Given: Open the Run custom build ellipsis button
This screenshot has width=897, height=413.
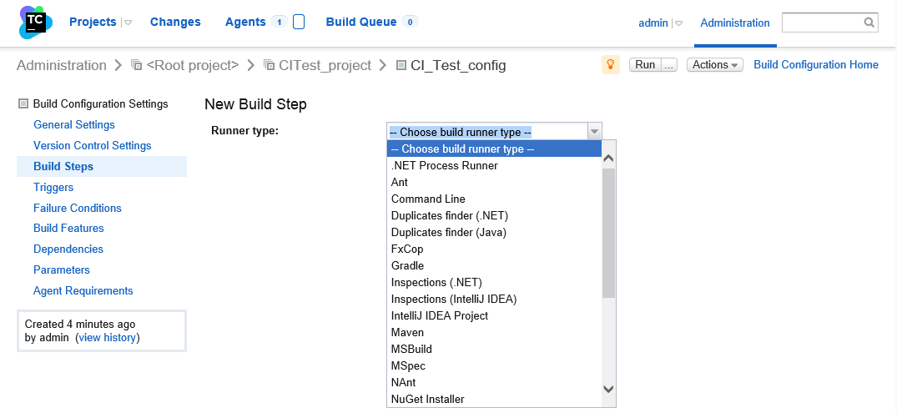Looking at the screenshot, I should coord(668,65).
